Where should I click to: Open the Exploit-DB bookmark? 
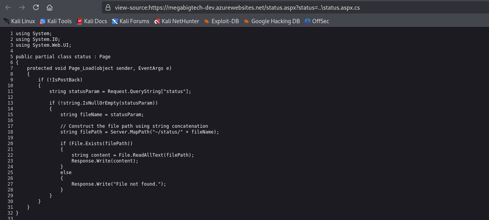pos(222,21)
